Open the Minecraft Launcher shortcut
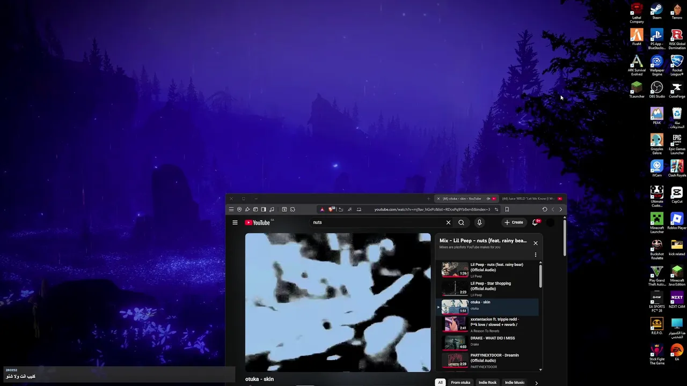Viewport: 687px width, 386px height. point(656,224)
